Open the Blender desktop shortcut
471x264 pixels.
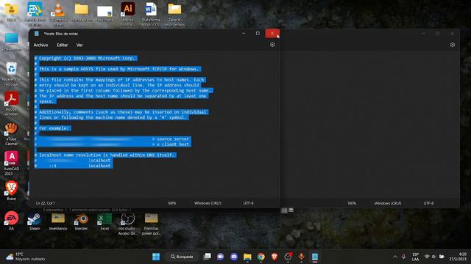[x=81, y=221]
